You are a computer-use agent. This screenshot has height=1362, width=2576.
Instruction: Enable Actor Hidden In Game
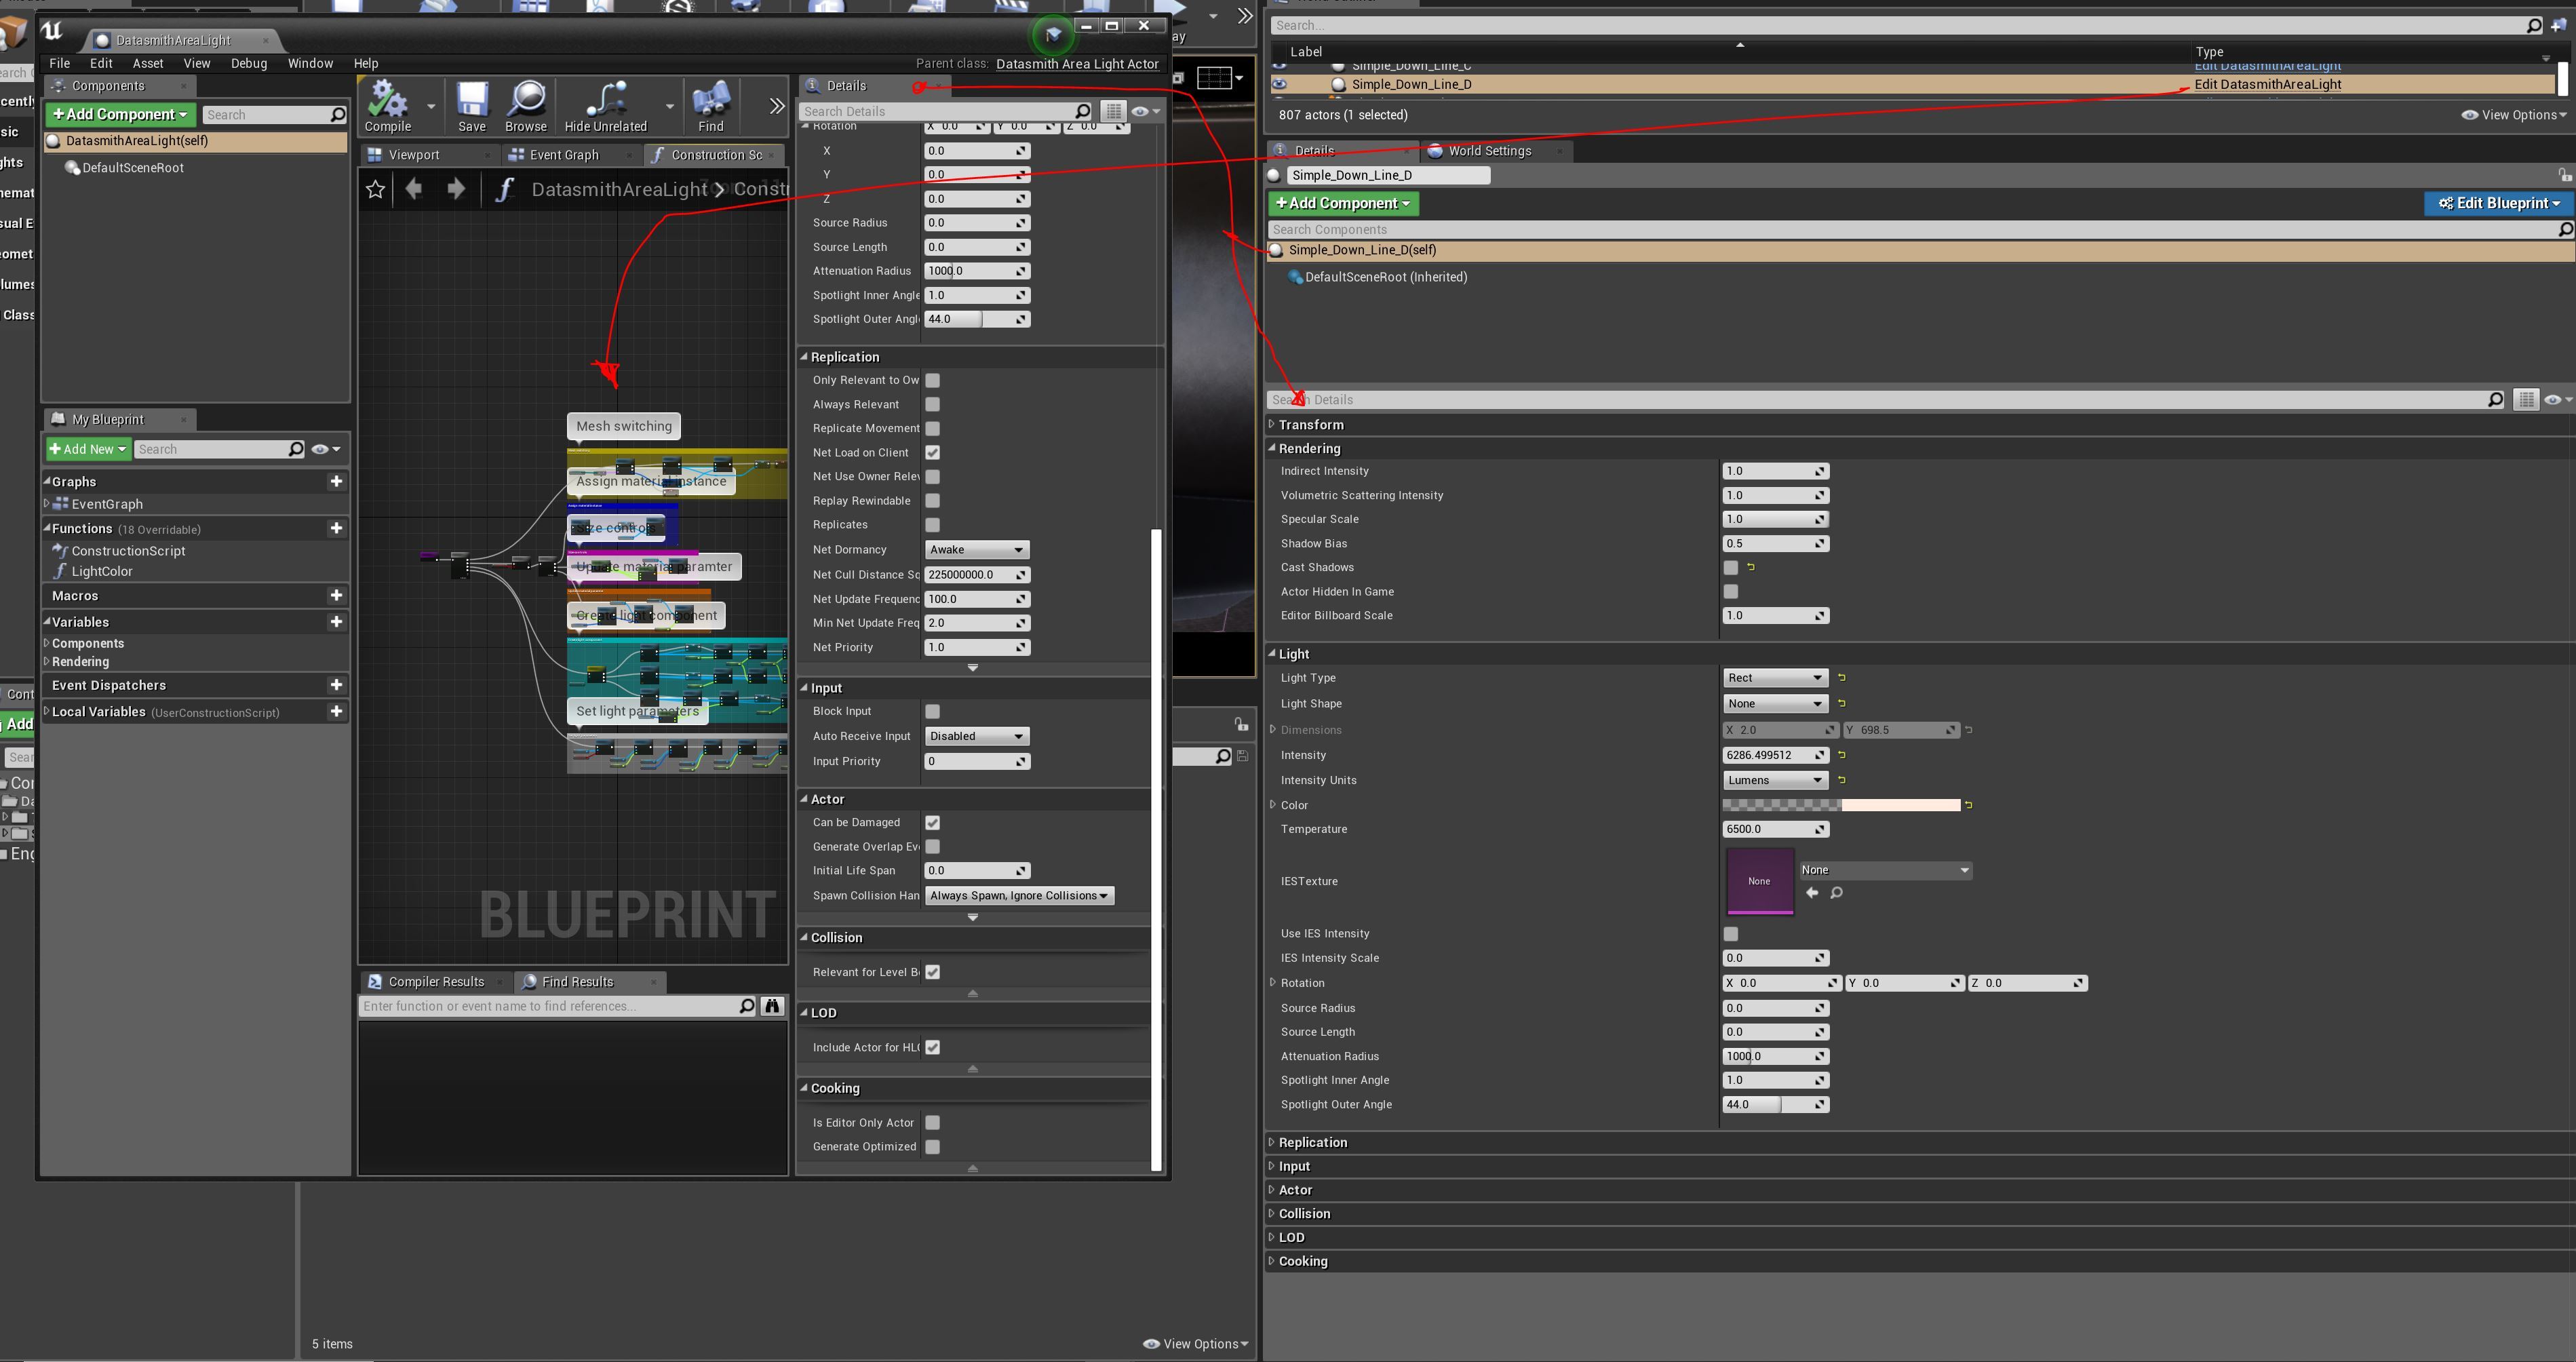[1731, 592]
